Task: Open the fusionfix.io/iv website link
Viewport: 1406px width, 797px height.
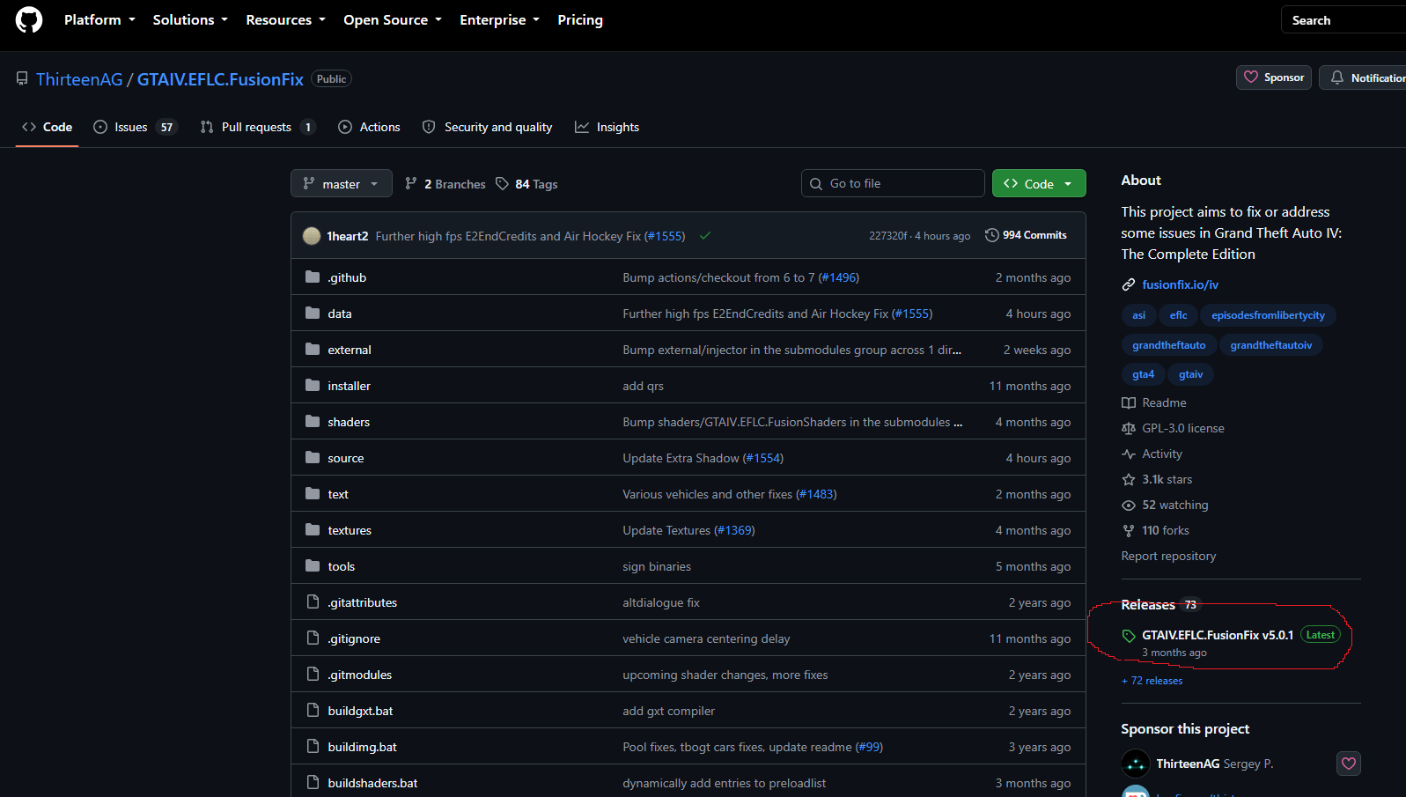Action: [x=1180, y=284]
